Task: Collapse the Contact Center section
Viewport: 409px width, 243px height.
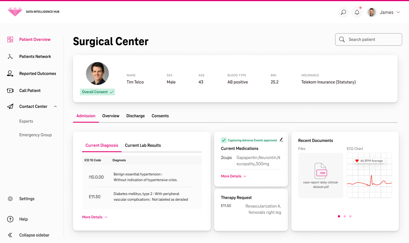Action: [55, 106]
